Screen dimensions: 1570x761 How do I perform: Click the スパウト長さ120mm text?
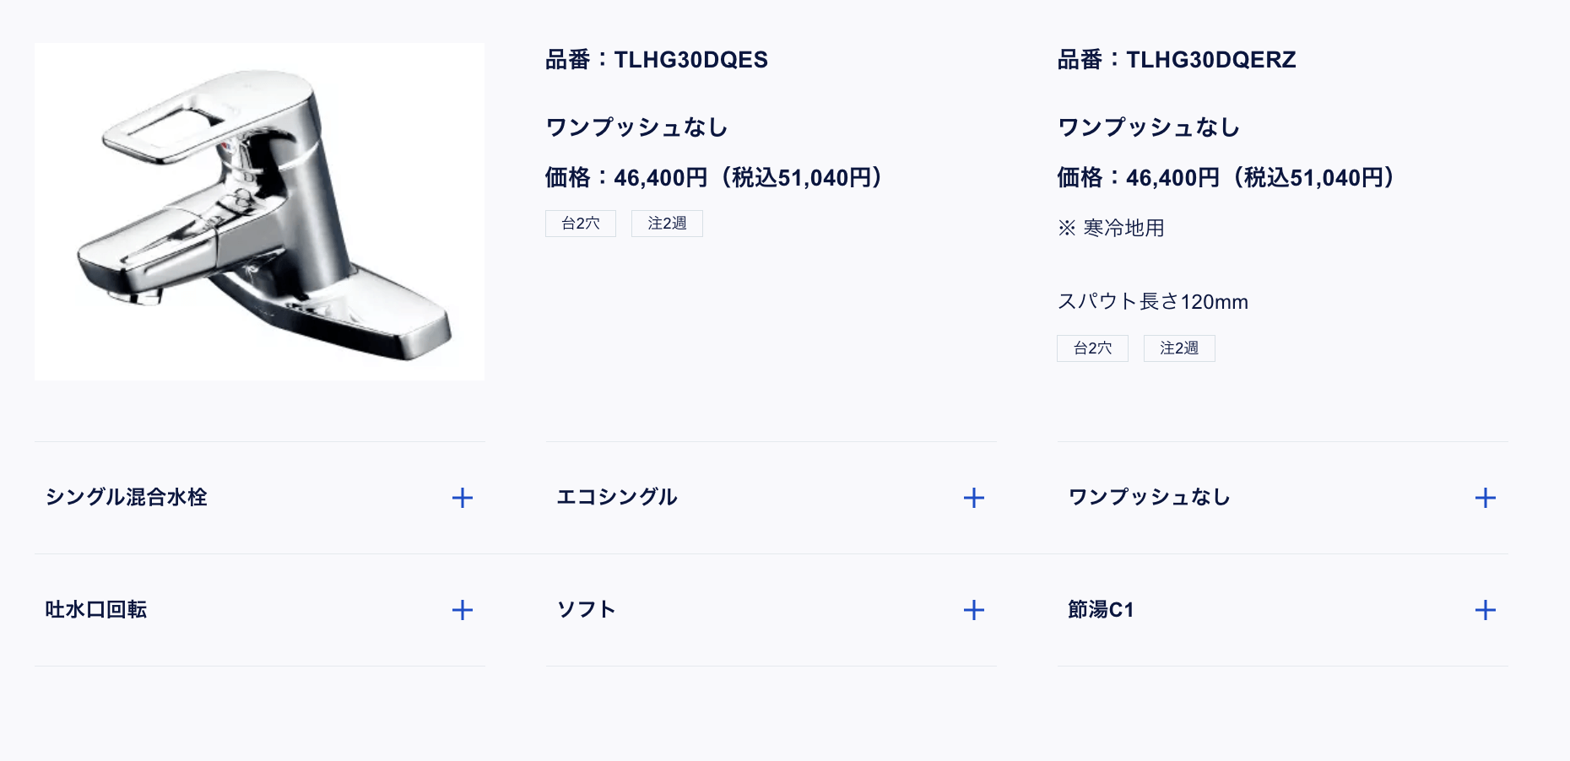(1153, 302)
